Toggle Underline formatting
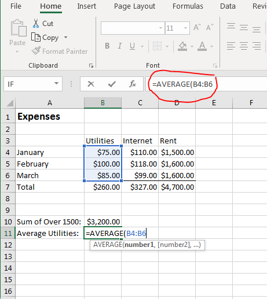The width and height of the screenshot is (267, 299). tap(132, 46)
